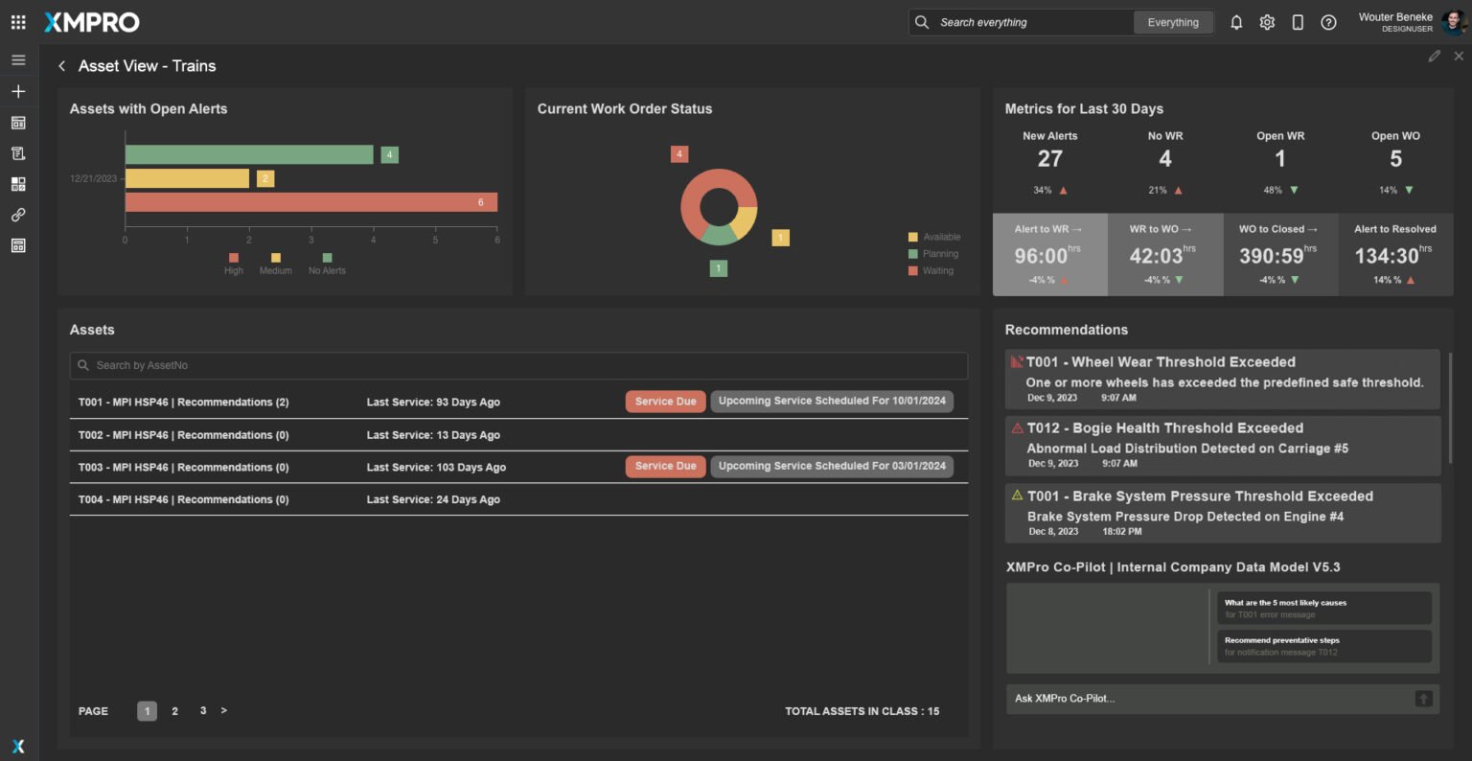
Task: Expand the sidebar with hamburger menu
Action: pos(18,60)
